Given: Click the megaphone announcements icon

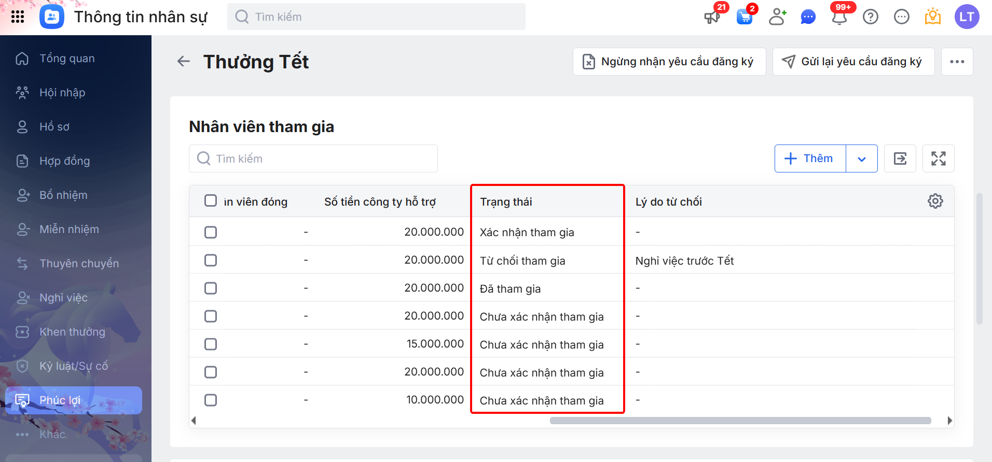Looking at the screenshot, I should pos(712,17).
